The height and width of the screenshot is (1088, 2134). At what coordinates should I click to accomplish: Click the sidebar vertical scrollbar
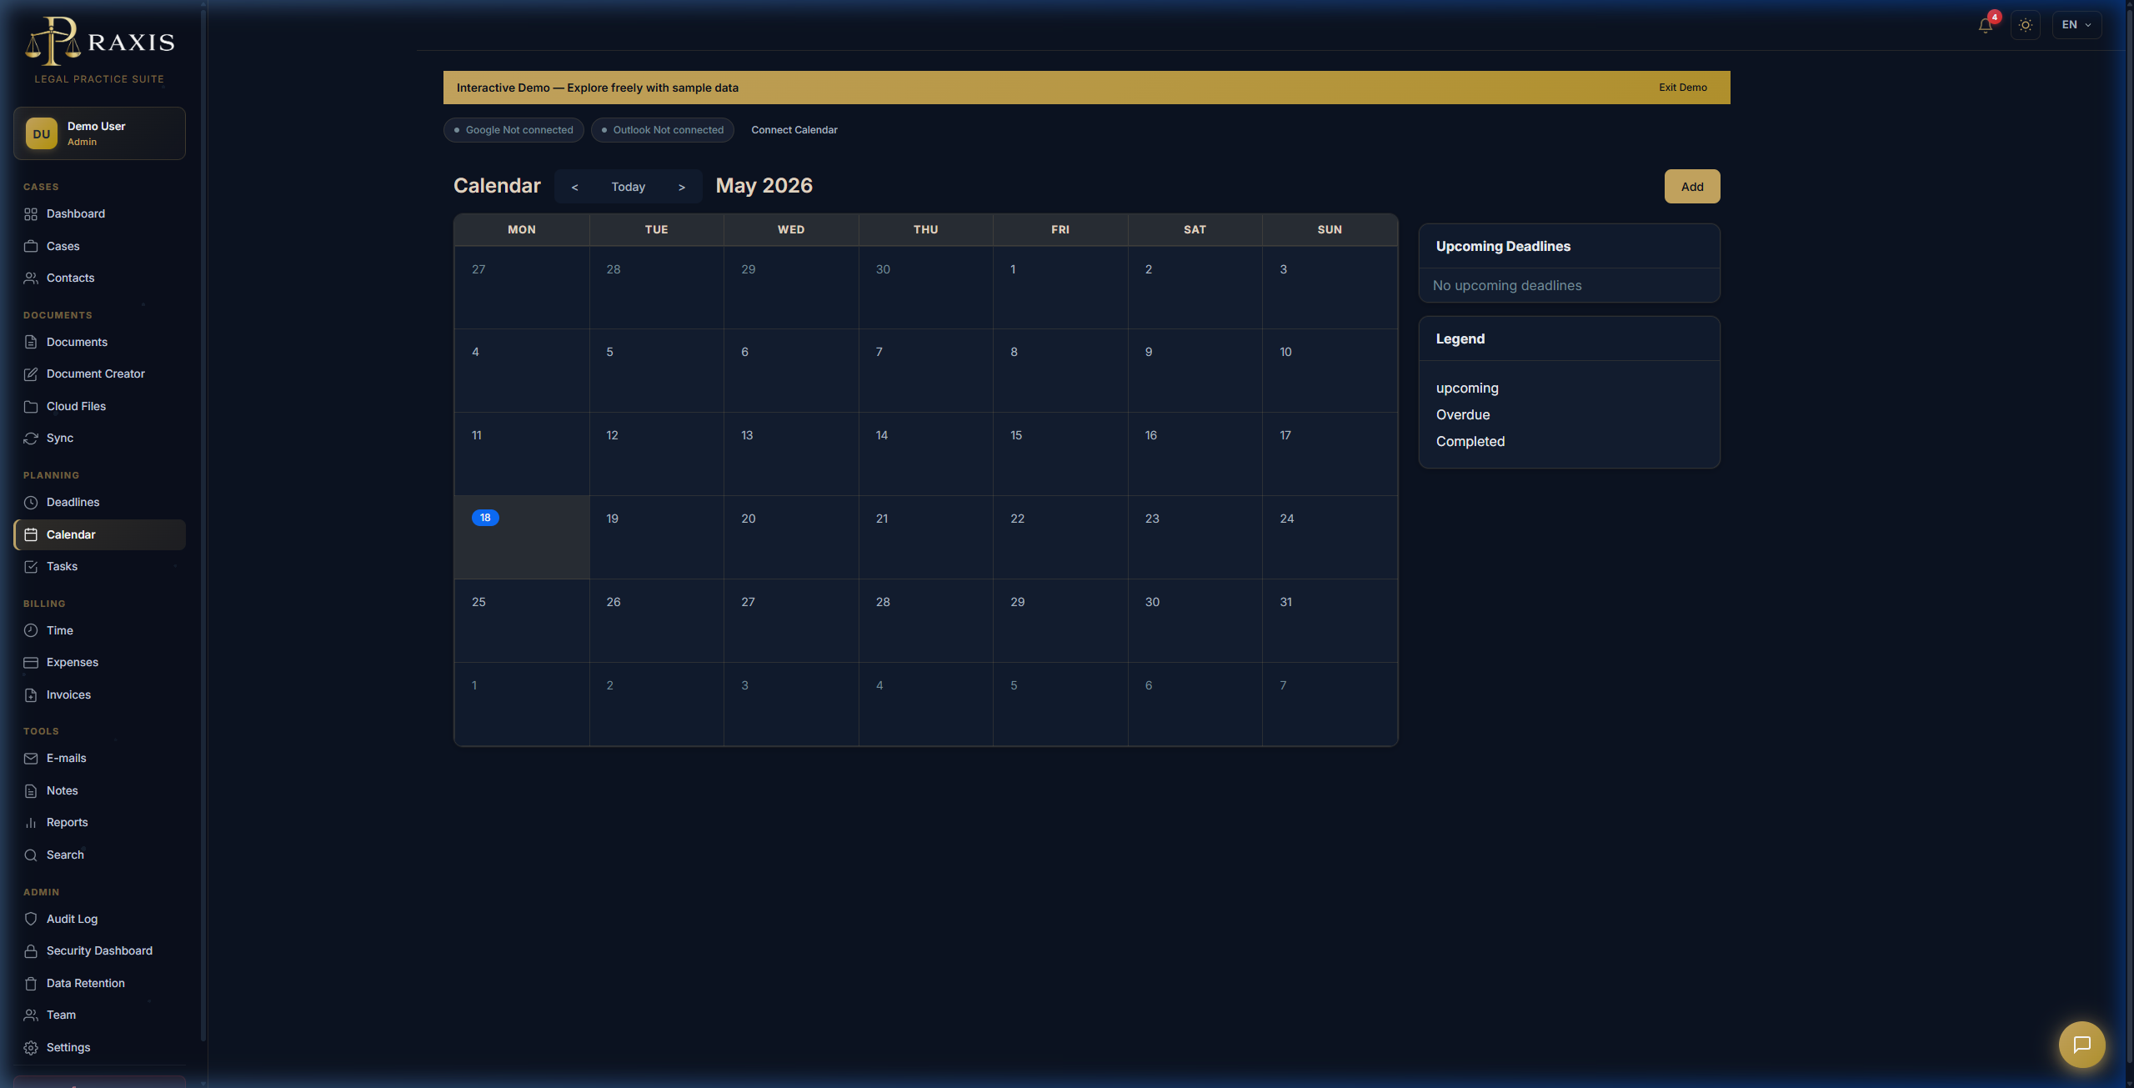point(203,525)
